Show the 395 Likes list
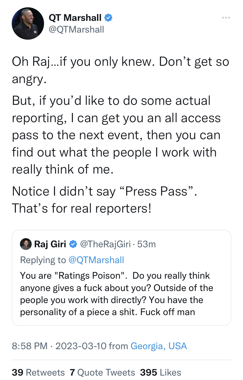 [161, 373]
